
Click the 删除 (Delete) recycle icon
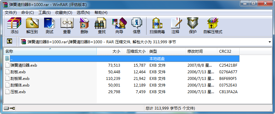click(84, 23)
